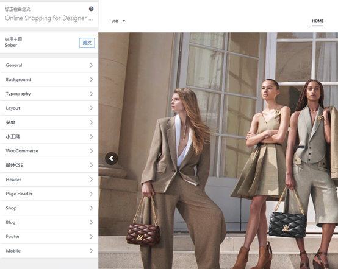Click the HOME menu item

(x=317, y=21)
